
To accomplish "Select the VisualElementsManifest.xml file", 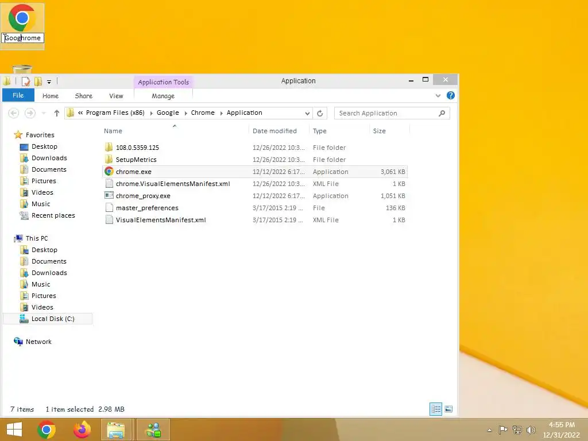I will pos(161,220).
